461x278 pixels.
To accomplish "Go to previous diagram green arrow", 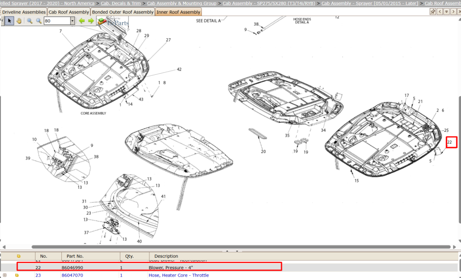I will pos(82,21).
